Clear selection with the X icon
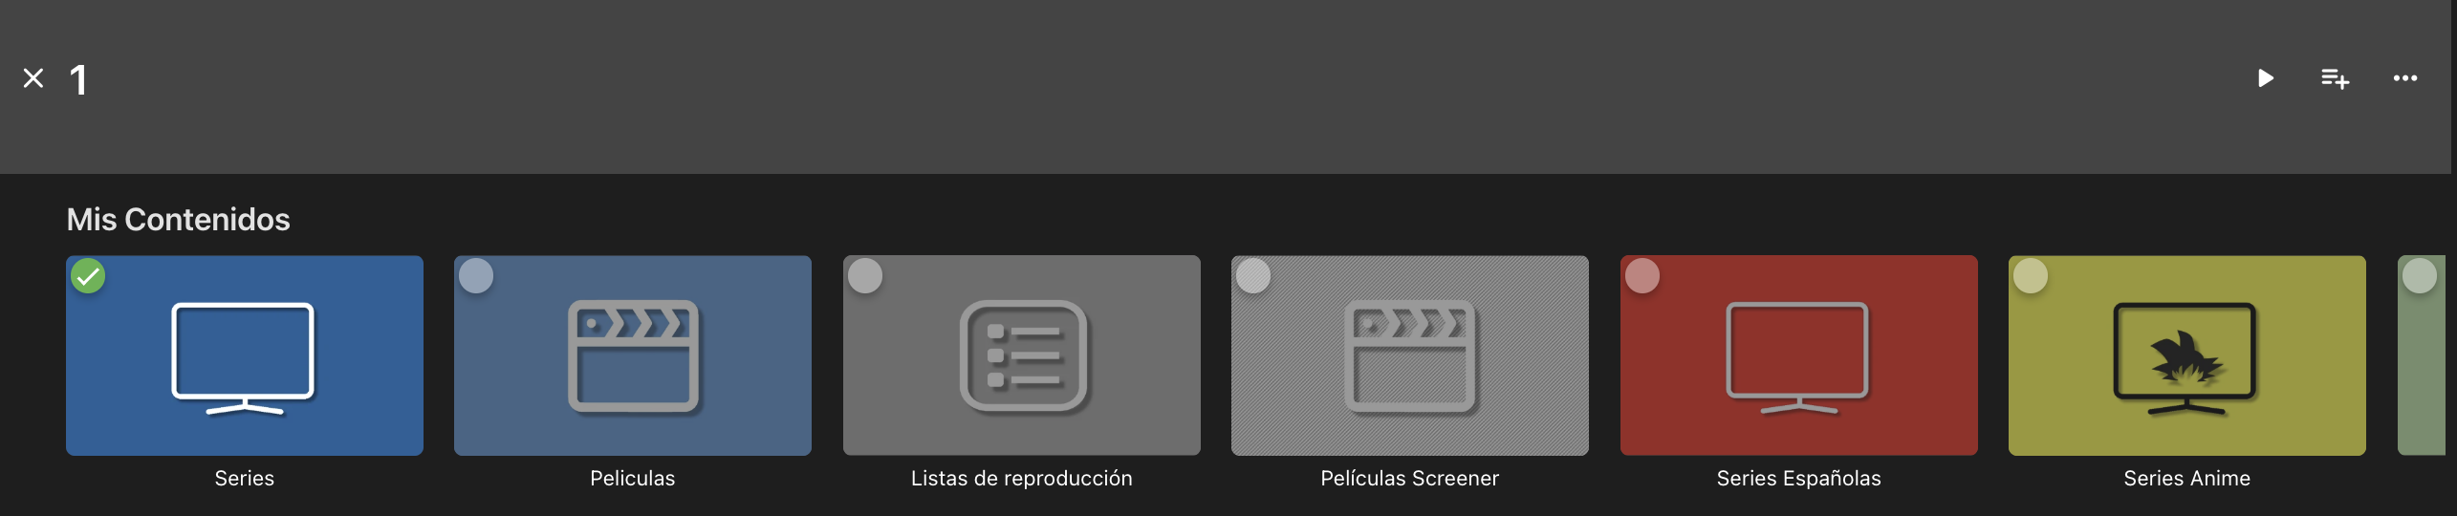2457x516 pixels. pos(33,78)
